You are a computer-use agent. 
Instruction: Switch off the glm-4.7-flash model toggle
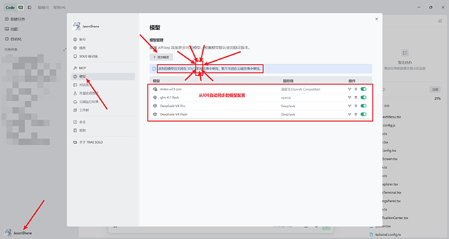click(x=363, y=97)
